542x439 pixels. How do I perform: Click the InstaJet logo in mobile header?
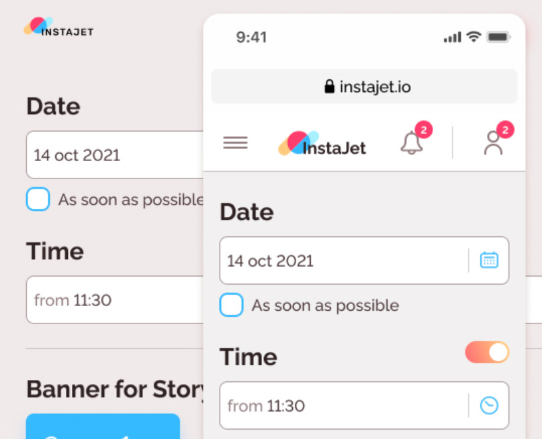pyautogui.click(x=322, y=143)
